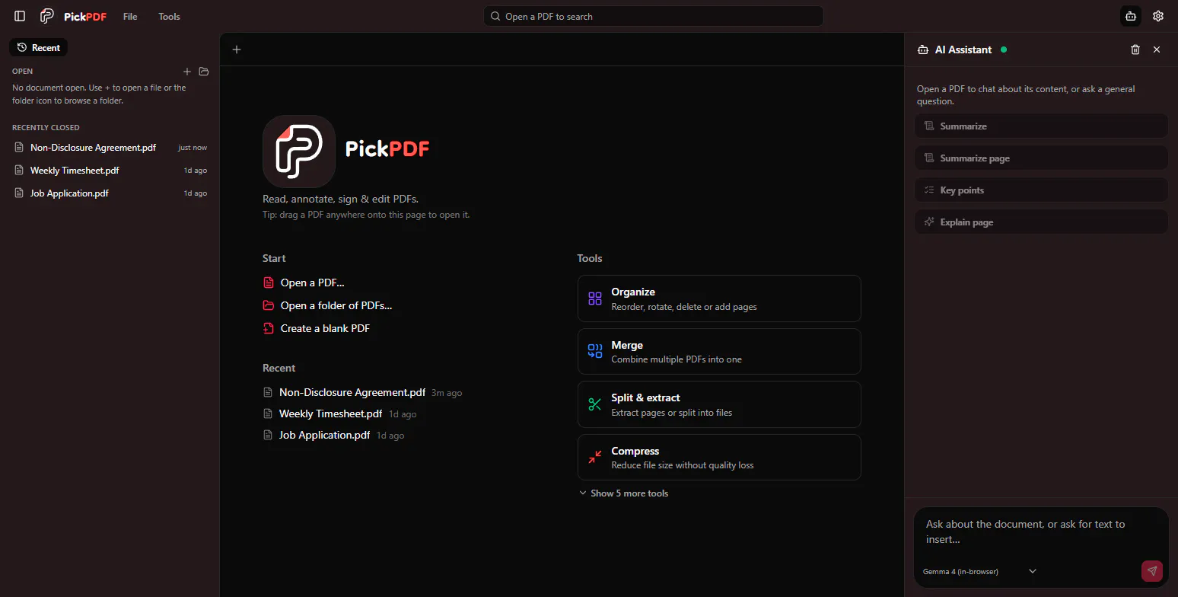Click the Summarize suggestion button

(1041, 126)
